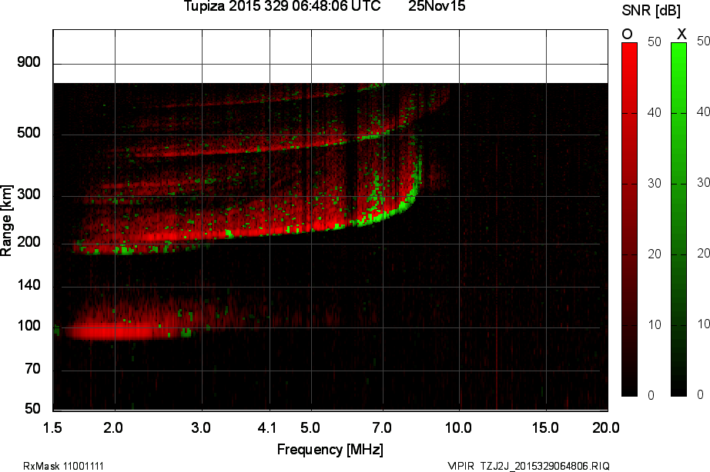Click the '900' range tick label

28,62
